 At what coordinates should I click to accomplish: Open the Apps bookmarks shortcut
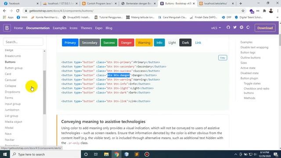8,18
